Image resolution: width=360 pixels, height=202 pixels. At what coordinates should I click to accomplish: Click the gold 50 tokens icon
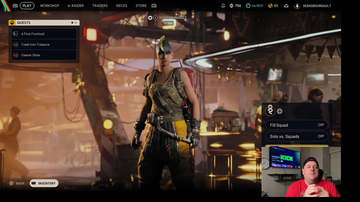point(270,6)
